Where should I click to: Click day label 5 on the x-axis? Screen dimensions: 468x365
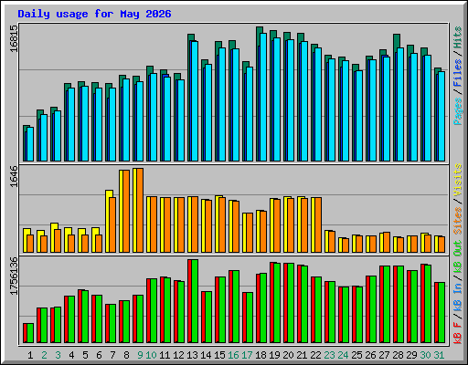click(85, 355)
